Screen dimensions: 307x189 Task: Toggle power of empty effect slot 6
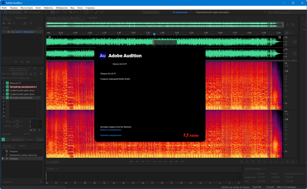coord(7,102)
